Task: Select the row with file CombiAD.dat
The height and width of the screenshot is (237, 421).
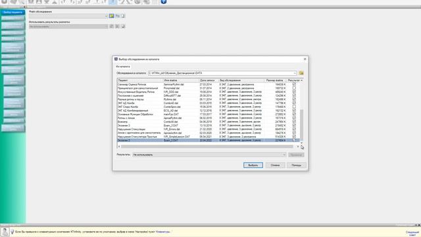Action: coord(209,103)
